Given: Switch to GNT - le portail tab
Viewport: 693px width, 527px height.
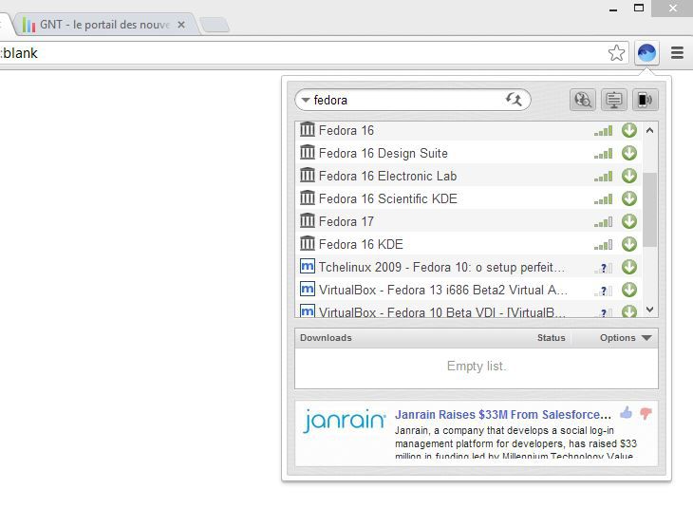Looking at the screenshot, I should 104,25.
